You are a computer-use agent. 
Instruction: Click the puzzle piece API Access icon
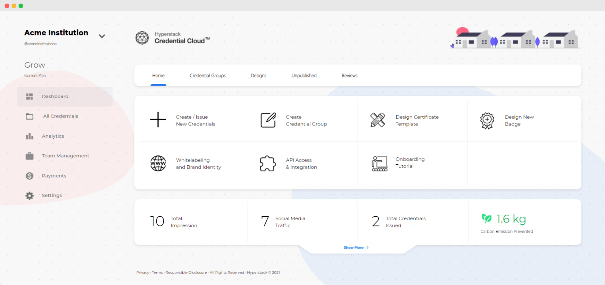[x=268, y=163]
